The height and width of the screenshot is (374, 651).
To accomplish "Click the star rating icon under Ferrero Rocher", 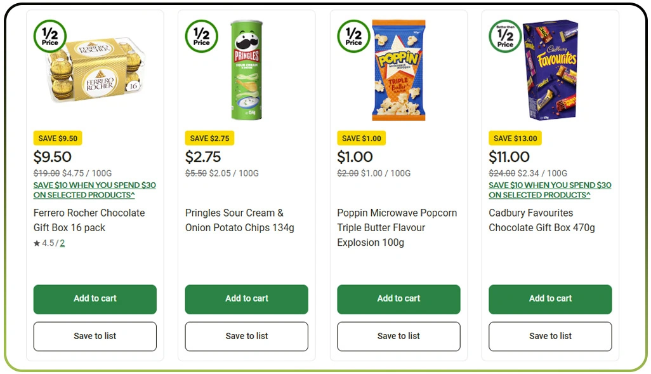I will pyautogui.click(x=36, y=243).
